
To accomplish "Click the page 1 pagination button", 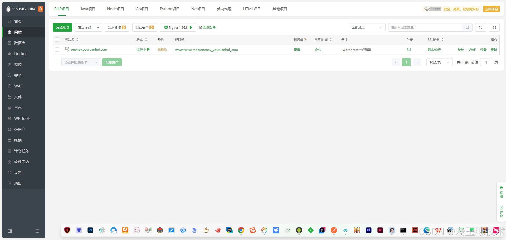I will point(406,62).
